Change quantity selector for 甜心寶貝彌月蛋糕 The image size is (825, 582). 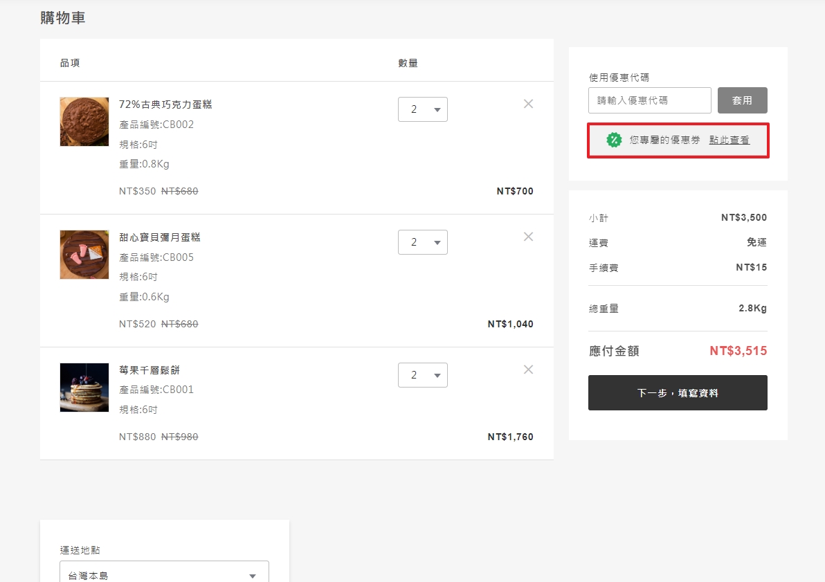[423, 242]
